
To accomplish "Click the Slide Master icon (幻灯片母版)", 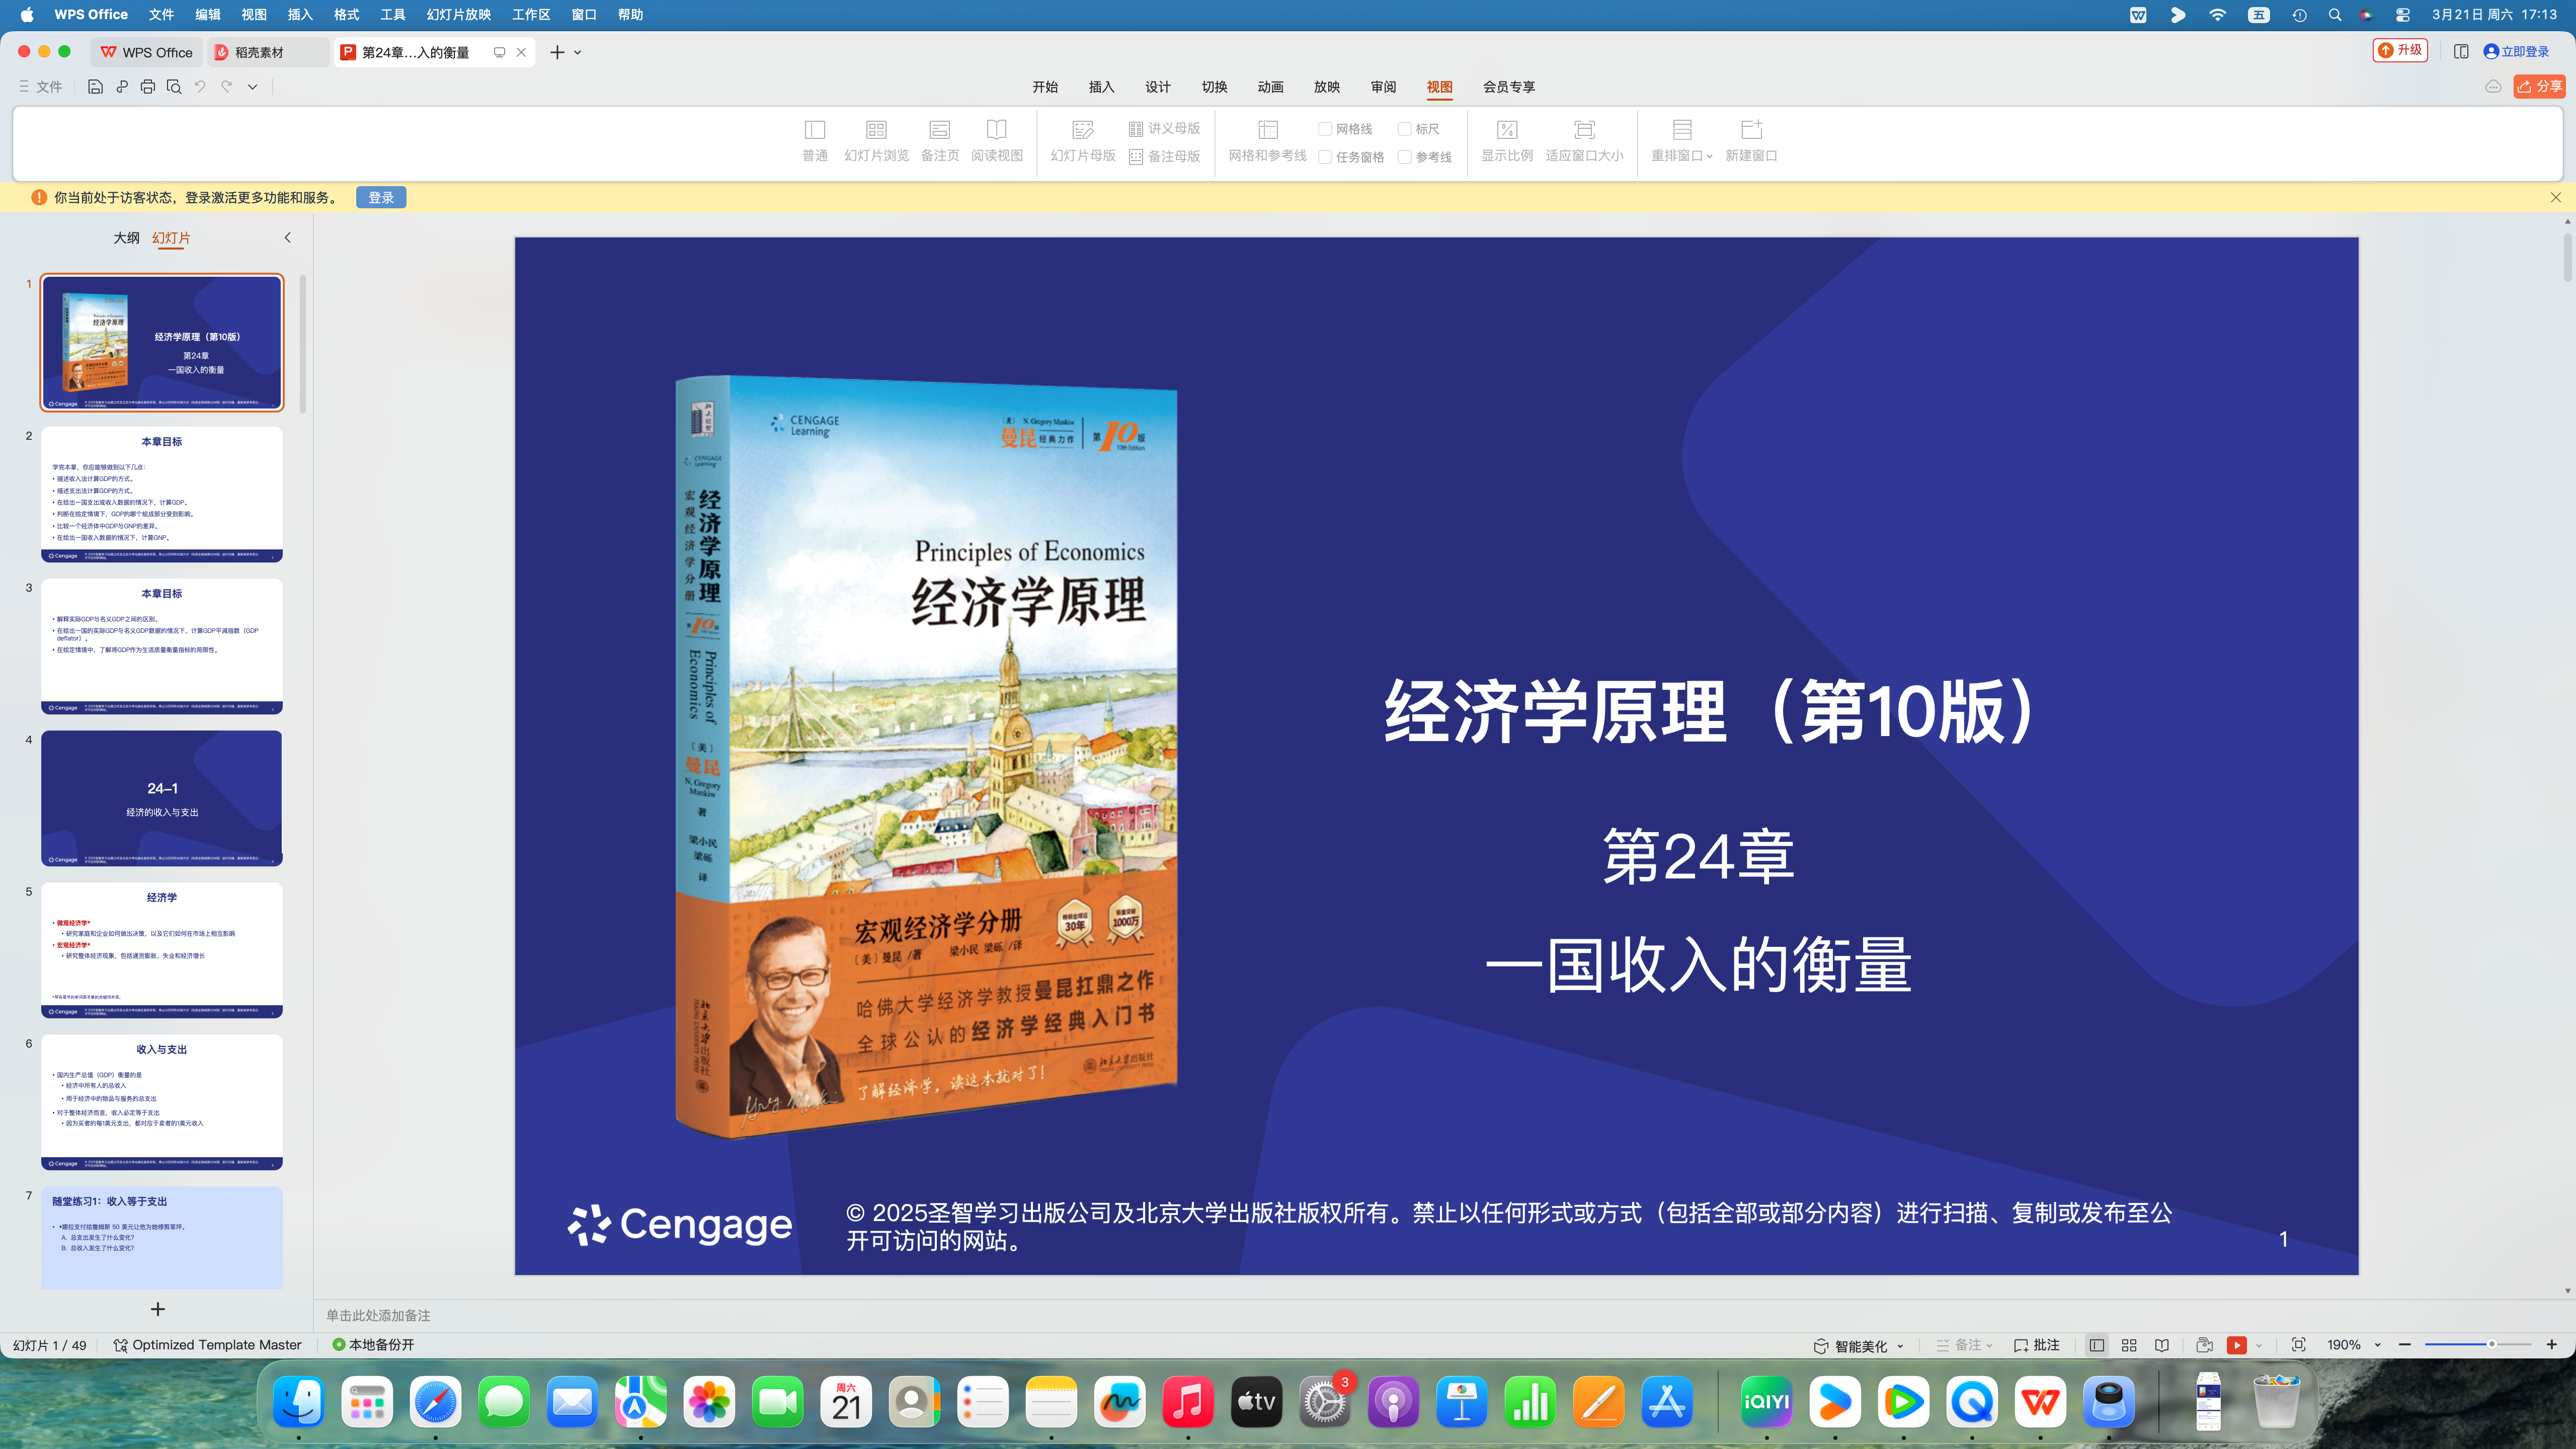I will click(x=1082, y=130).
